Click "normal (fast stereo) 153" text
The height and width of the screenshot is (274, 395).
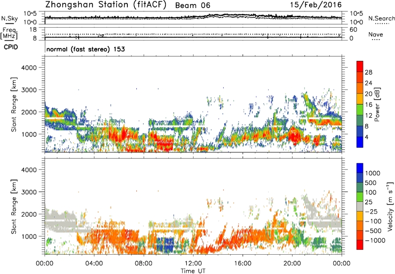[85, 49]
